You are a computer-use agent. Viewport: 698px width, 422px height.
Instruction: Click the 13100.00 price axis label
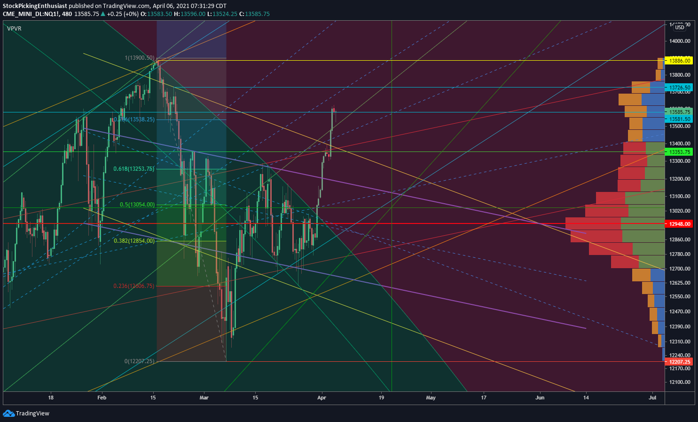[680, 196]
